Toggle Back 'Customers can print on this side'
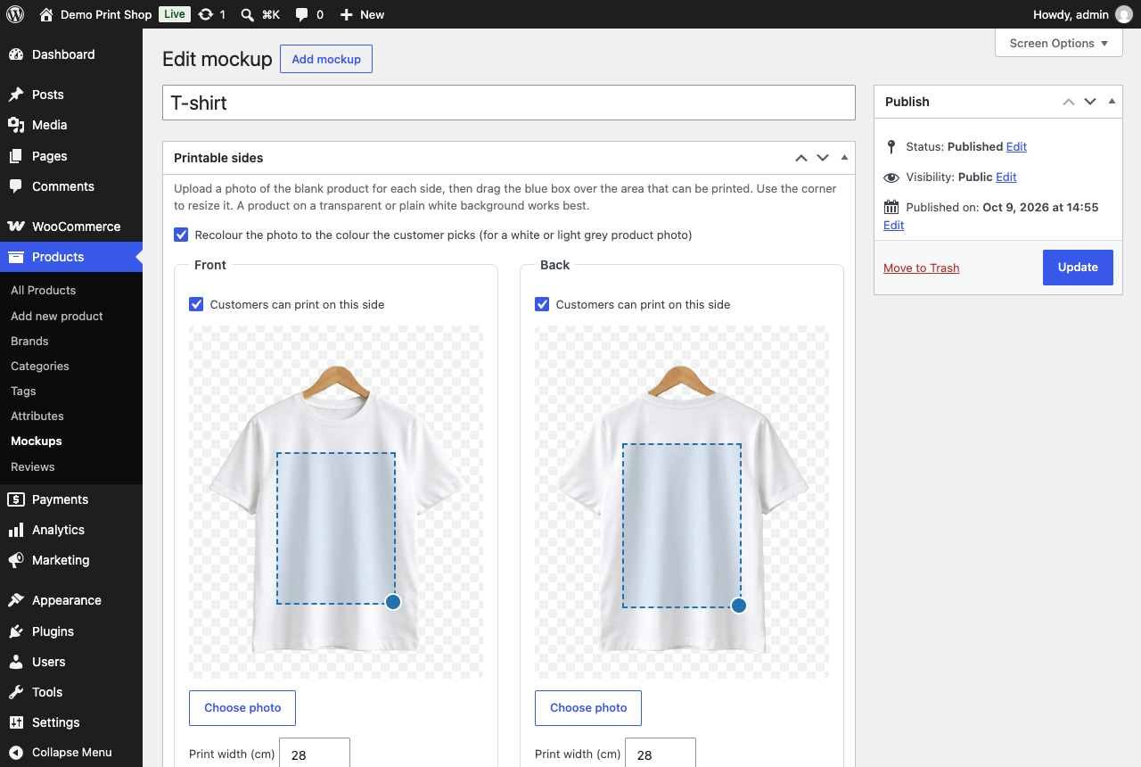Screen dimensions: 1141x767 (x=542, y=304)
